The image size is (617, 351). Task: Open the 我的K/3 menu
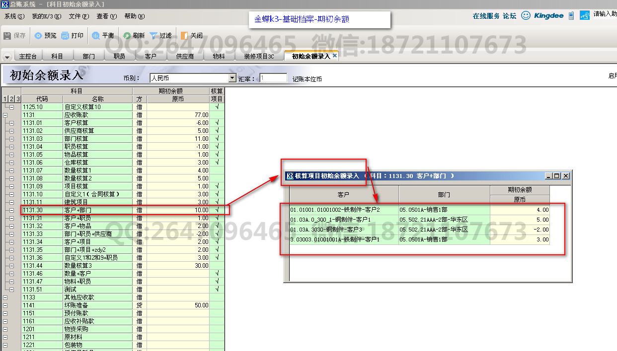point(46,16)
